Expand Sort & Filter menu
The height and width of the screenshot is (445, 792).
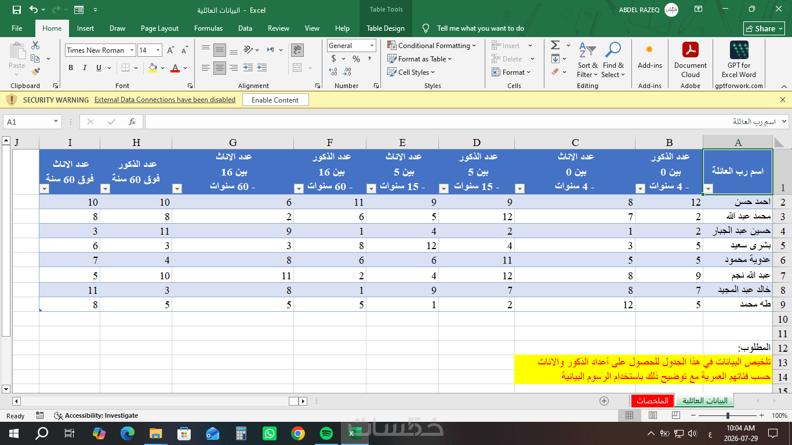click(x=587, y=60)
